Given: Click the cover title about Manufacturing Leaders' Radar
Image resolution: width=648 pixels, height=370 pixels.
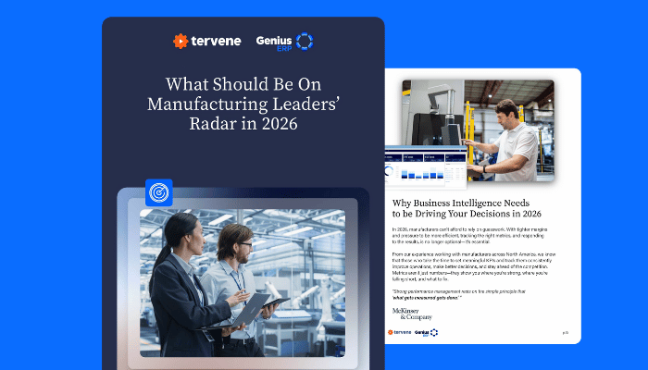Looking at the screenshot, I should pyautogui.click(x=243, y=103).
